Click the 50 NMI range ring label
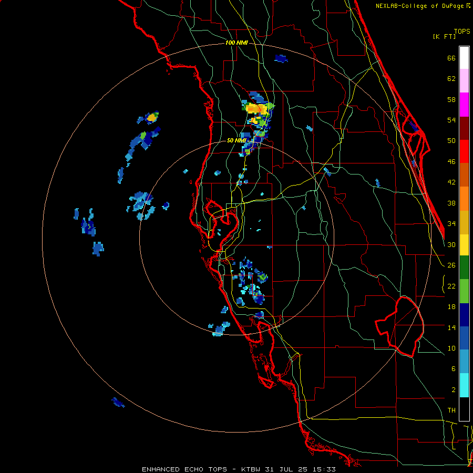 (x=236, y=140)
